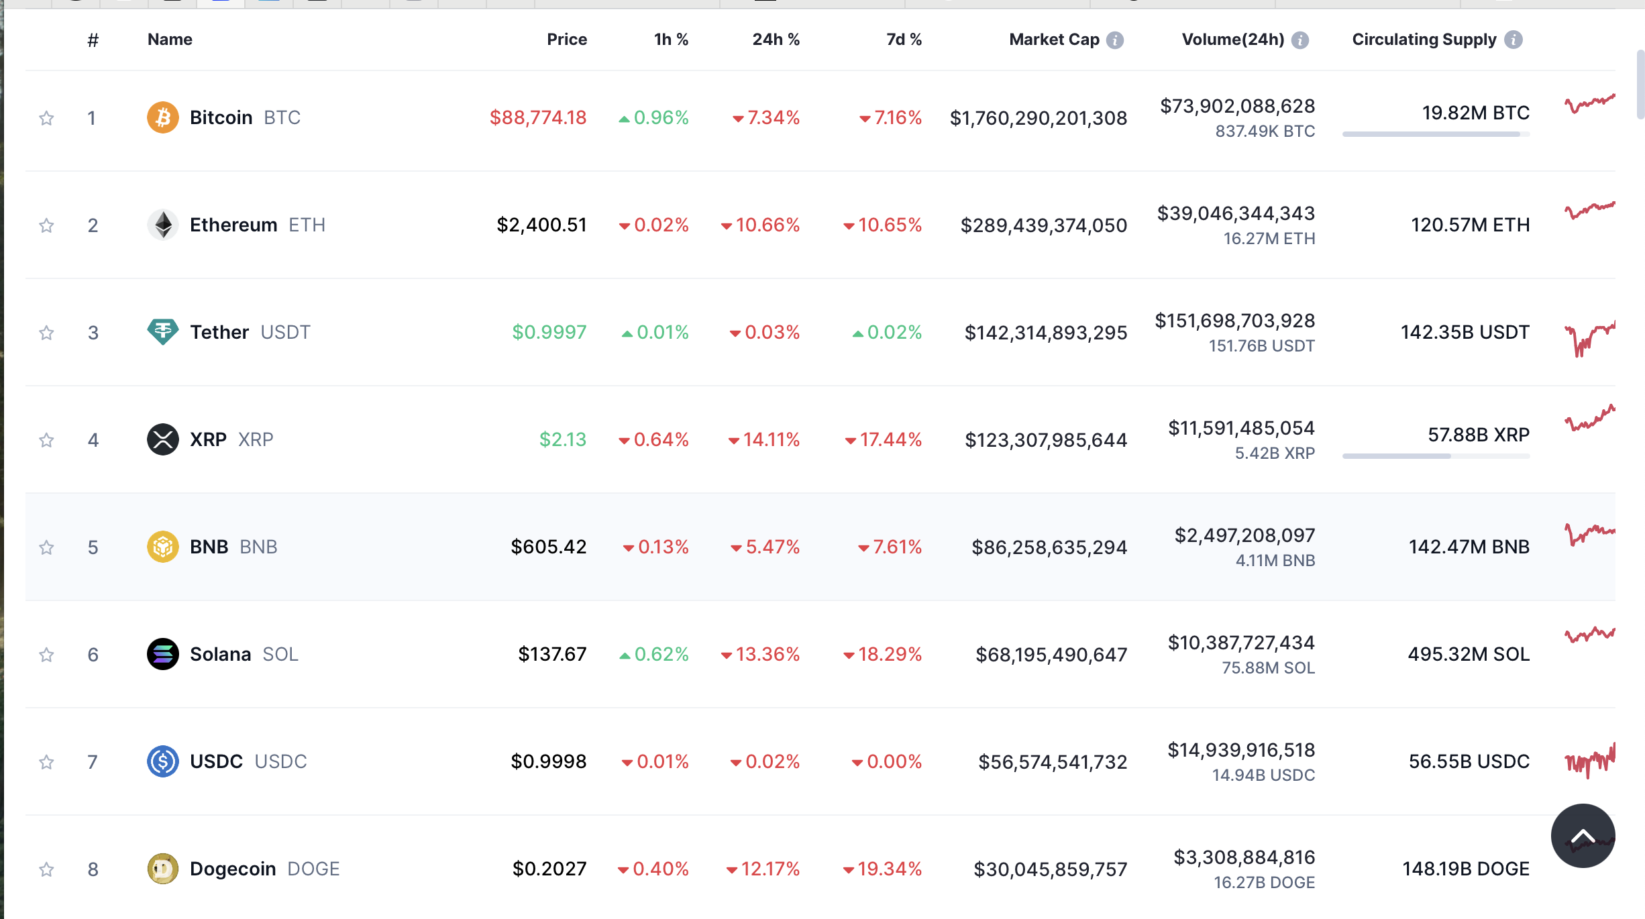Sort by Name column header
Image resolution: width=1645 pixels, height=919 pixels.
click(x=170, y=40)
